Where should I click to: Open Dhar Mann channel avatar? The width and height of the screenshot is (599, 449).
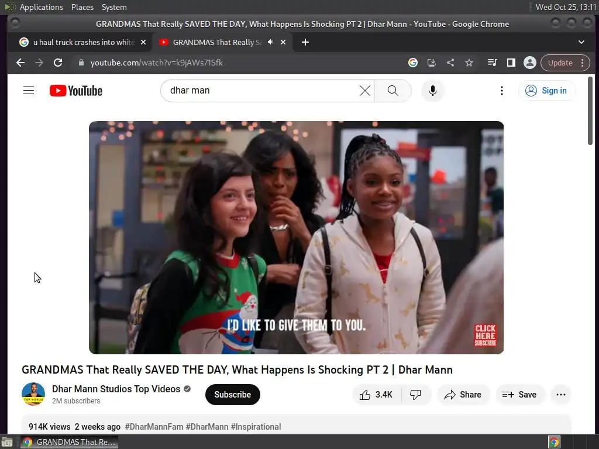pyautogui.click(x=33, y=394)
